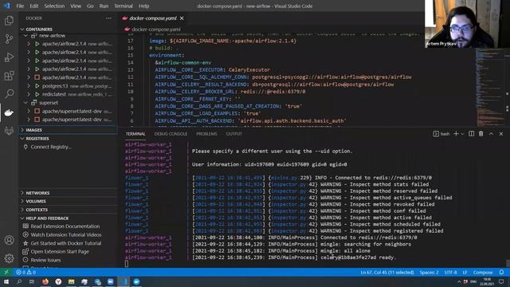Select the bash terminal indicator

(441, 134)
